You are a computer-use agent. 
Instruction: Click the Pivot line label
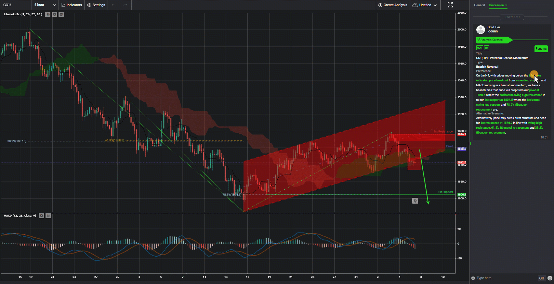pyautogui.click(x=449, y=146)
